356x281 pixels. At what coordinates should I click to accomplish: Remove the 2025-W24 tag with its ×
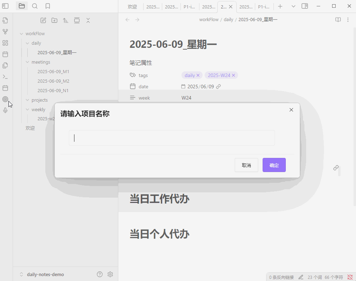tap(234, 75)
